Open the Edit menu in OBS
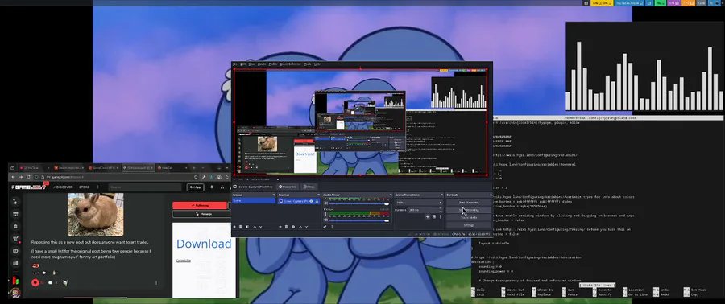 [x=242, y=64]
